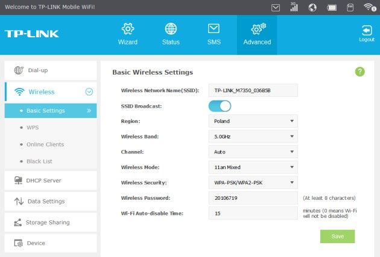The image size is (380, 257).
Task: Select Basic Settings submenu item
Action: (x=51, y=111)
